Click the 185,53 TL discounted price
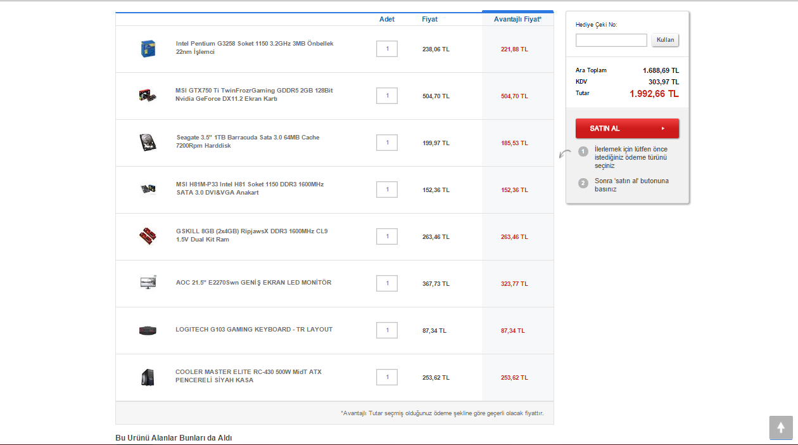This screenshot has width=798, height=445. (514, 143)
